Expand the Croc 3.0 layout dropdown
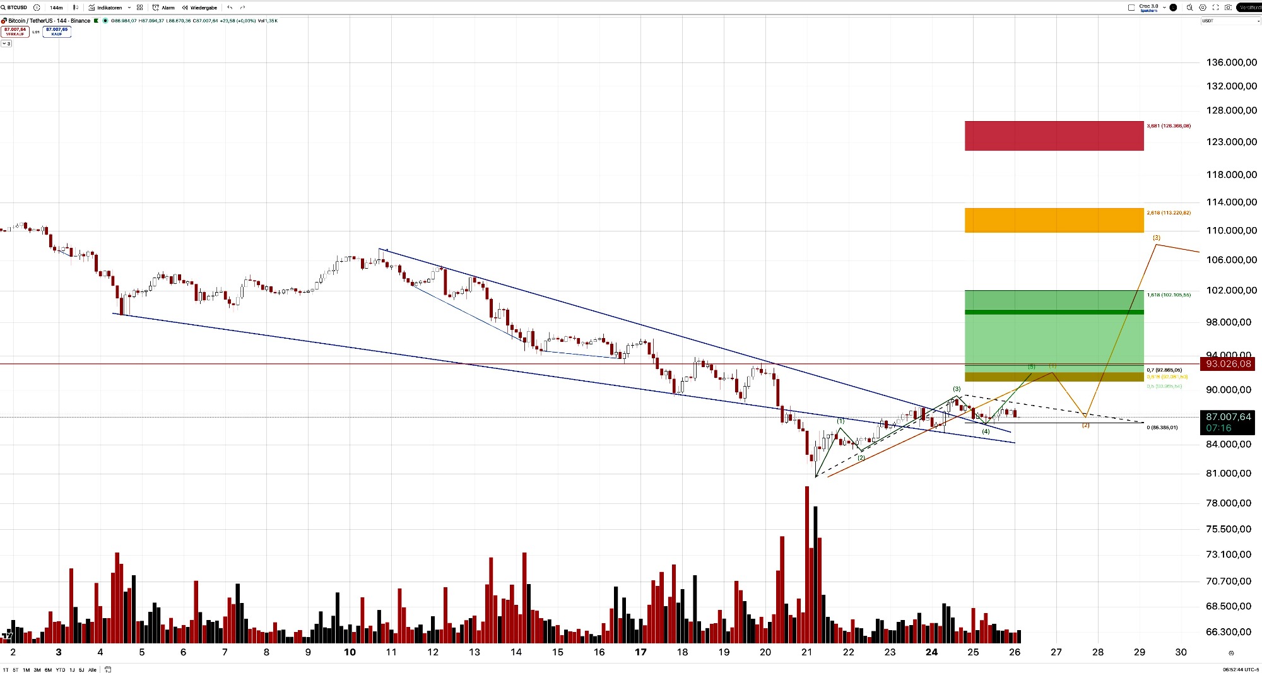Image resolution: width=1262 pixels, height=673 pixels. pyautogui.click(x=1164, y=8)
